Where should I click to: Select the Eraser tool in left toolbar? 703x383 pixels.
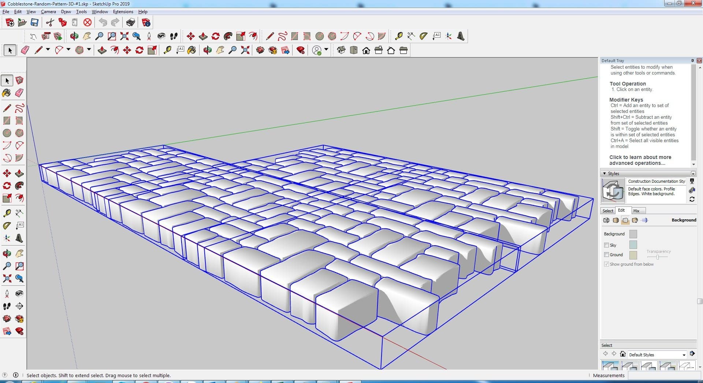tap(19, 93)
